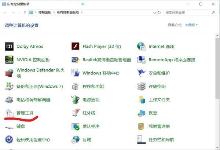Open the 备份和还原(Windows 7) icon
The image size is (220, 150).
tap(9, 86)
